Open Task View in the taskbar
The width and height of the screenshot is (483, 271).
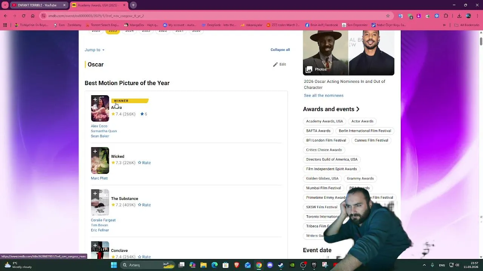[x=182, y=265]
